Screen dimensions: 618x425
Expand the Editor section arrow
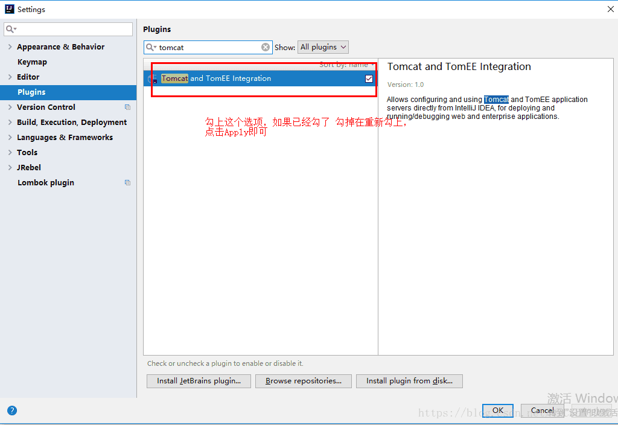click(10, 77)
